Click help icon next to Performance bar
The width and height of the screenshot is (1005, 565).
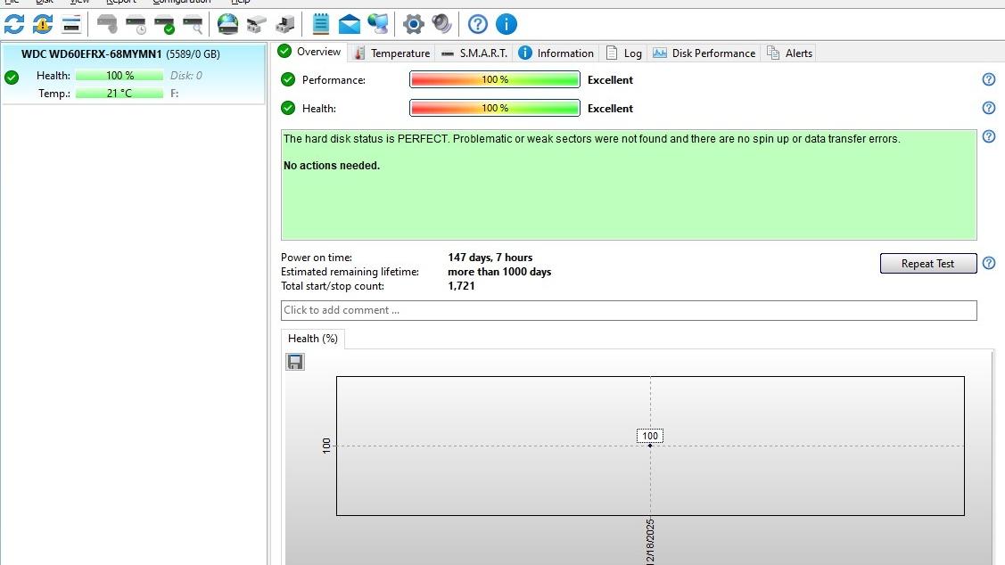pos(988,80)
